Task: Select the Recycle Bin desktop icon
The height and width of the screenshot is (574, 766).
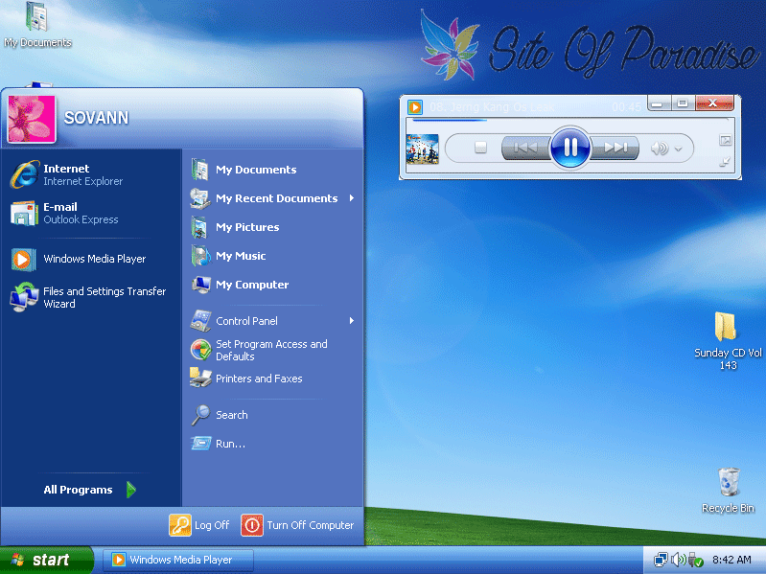Action: pyautogui.click(x=728, y=490)
